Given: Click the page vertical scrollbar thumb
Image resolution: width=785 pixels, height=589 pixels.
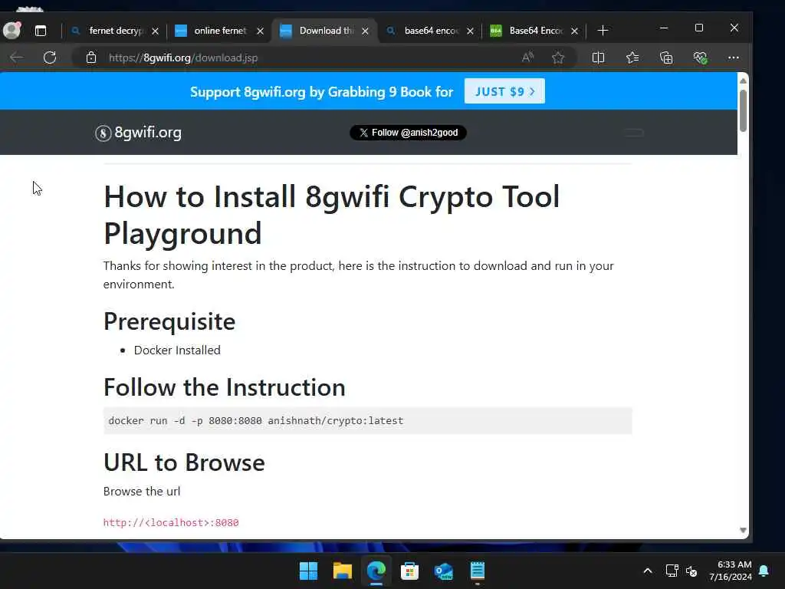Looking at the screenshot, I should click(x=743, y=110).
